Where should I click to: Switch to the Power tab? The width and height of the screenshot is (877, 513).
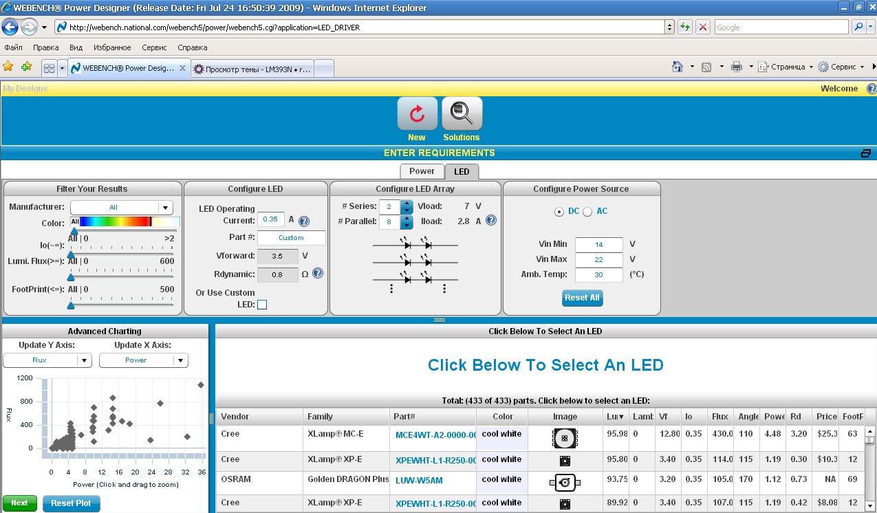coord(422,171)
